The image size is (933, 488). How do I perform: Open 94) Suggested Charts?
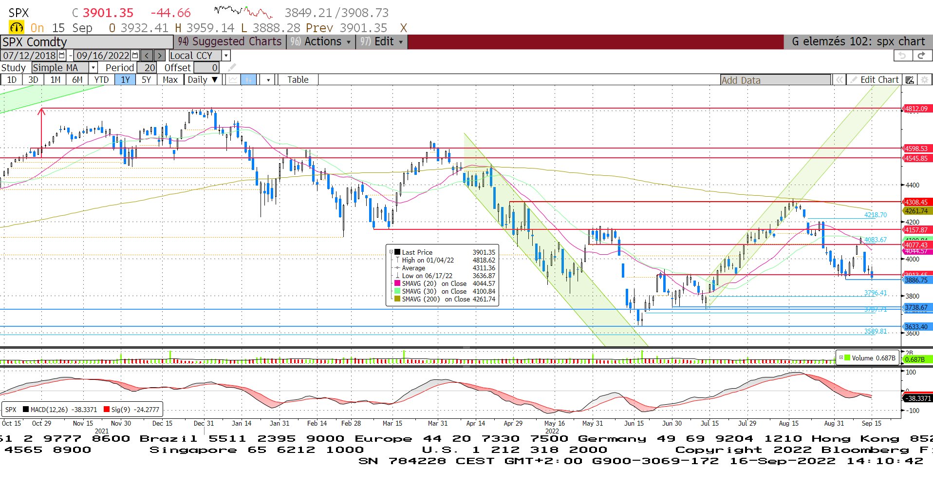[x=230, y=42]
